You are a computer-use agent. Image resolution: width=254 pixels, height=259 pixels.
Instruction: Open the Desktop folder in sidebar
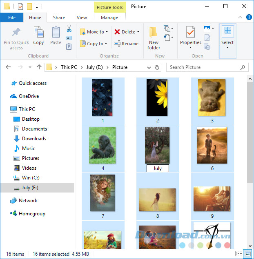pyautogui.click(x=27, y=119)
